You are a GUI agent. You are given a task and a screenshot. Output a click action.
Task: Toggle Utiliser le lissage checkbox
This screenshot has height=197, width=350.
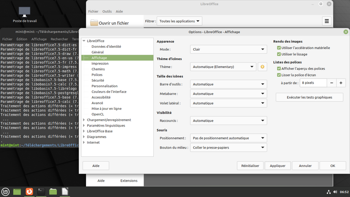279,54
